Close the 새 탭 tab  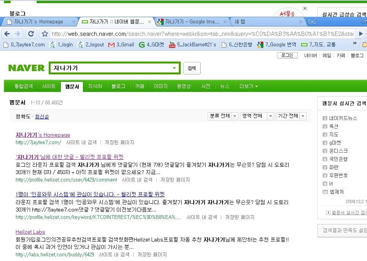tap(300, 22)
